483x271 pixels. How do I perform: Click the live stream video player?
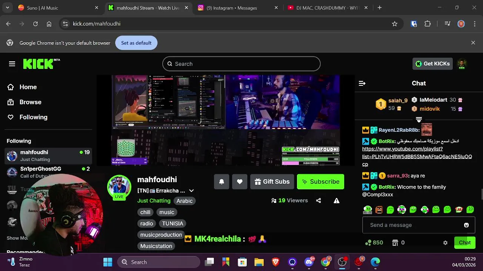[226, 120]
